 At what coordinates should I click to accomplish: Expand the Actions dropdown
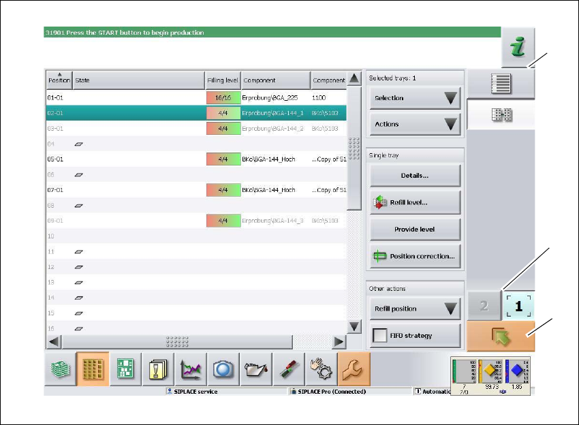pos(415,124)
